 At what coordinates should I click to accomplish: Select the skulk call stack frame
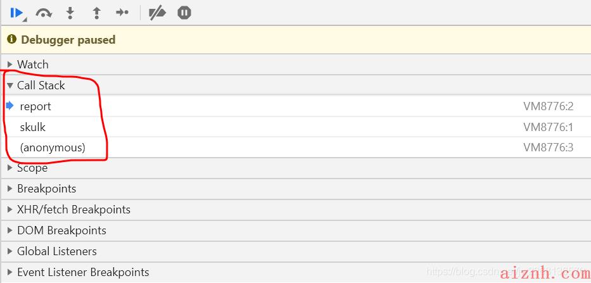click(295, 127)
